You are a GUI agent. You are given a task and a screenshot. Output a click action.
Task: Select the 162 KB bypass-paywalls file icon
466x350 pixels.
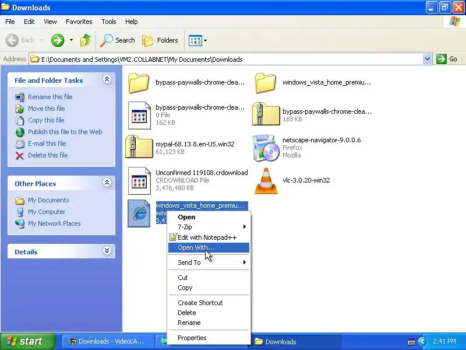(x=139, y=116)
